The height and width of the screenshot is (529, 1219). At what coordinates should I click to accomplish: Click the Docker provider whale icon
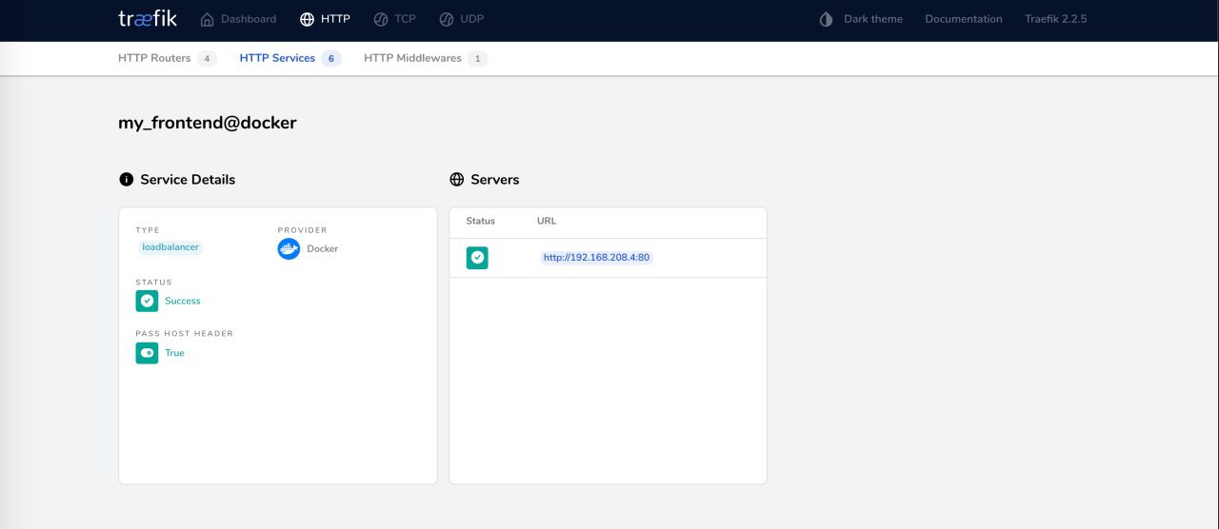(x=289, y=248)
